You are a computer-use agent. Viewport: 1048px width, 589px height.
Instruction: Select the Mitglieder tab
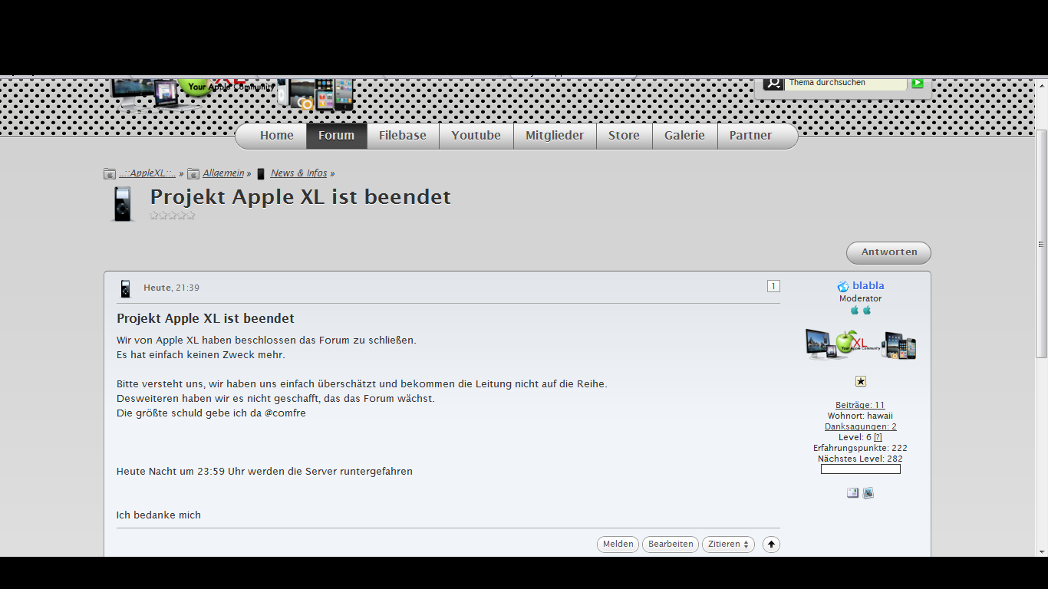[x=555, y=136]
